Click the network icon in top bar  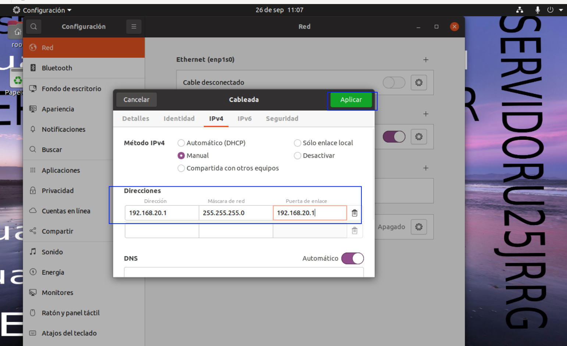pyautogui.click(x=520, y=10)
